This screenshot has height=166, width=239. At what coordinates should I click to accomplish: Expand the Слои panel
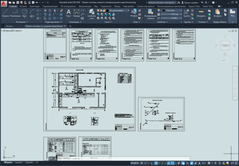(108, 22)
